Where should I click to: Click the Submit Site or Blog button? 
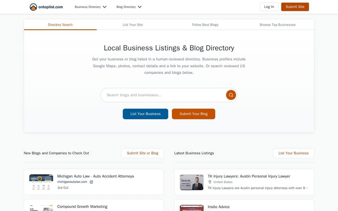click(x=143, y=153)
